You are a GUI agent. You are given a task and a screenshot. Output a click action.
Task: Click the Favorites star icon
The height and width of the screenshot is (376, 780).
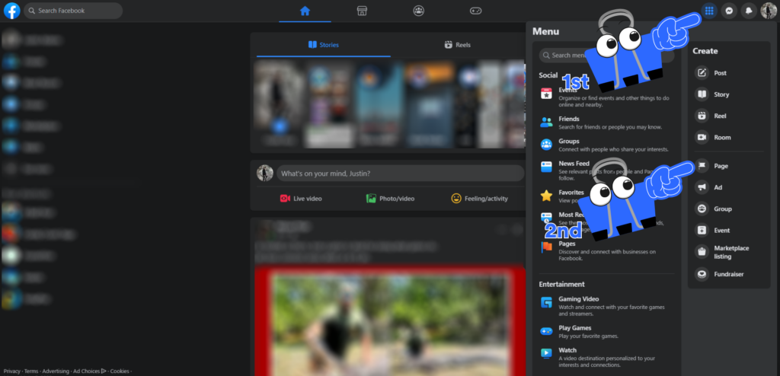coord(546,196)
